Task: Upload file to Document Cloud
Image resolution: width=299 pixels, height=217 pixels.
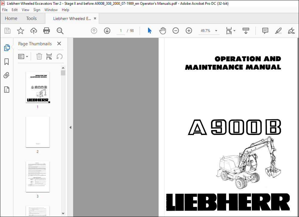Action: [x=34, y=31]
